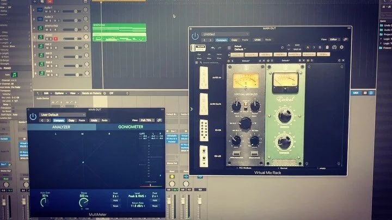Open rack settings gear icon
392x220 pixels.
(341, 47)
